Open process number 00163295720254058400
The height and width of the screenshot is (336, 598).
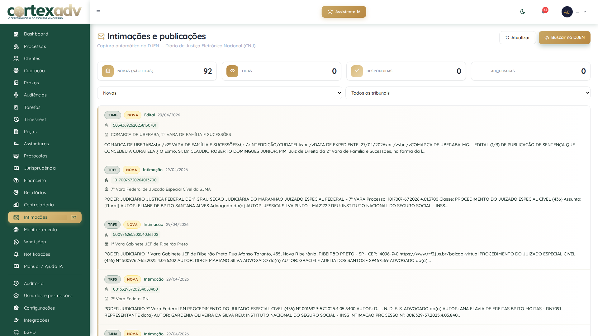coord(135,289)
